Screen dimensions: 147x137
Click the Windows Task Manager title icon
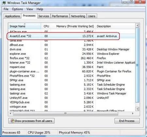pos(4,3)
